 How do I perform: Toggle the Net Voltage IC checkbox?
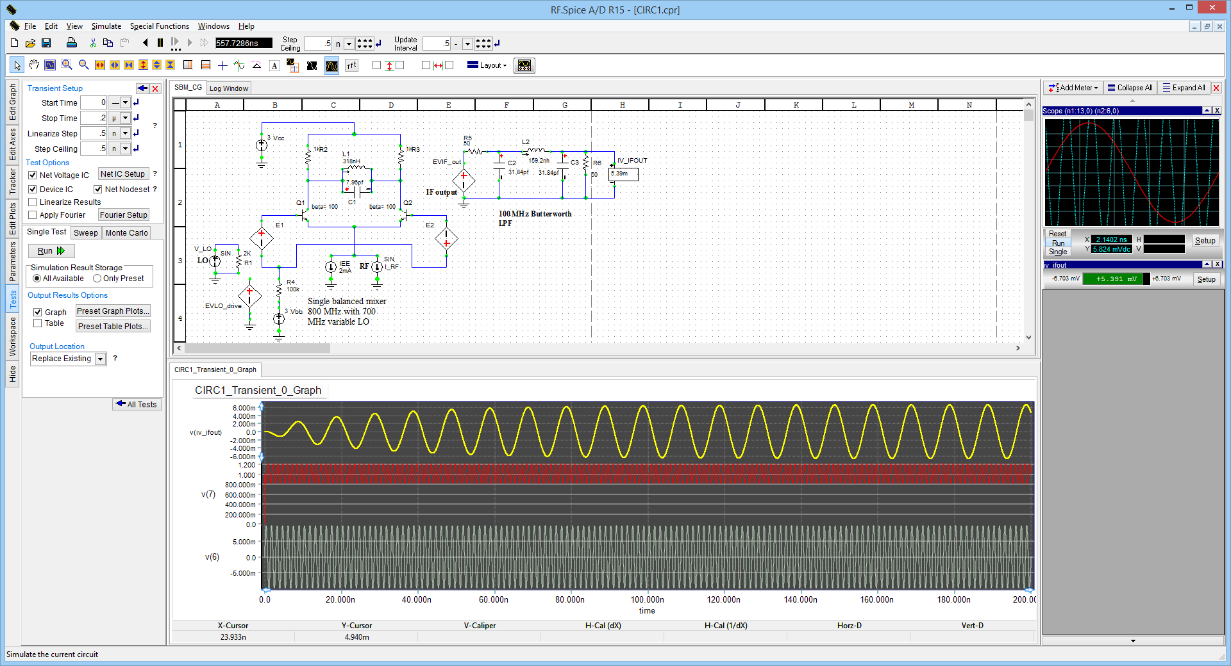pyautogui.click(x=33, y=175)
